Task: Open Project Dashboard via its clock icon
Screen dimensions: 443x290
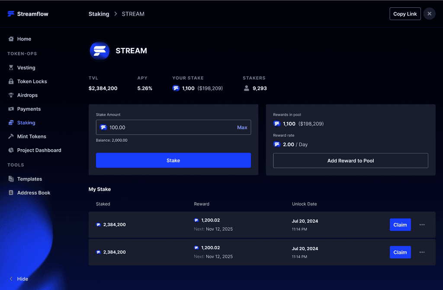Action: pyautogui.click(x=11, y=150)
